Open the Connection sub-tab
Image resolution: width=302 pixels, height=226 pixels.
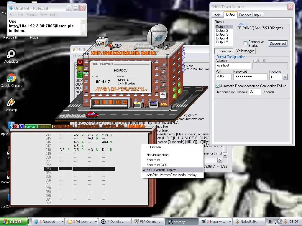pyautogui.click(x=224, y=51)
